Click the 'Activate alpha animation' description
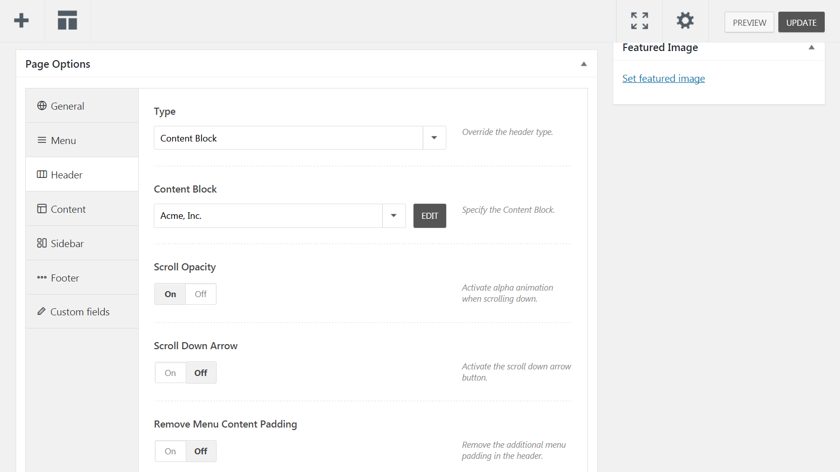Viewport: 840px width, 472px height. [507, 293]
